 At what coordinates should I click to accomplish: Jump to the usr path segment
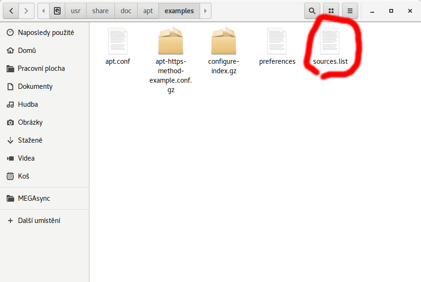[x=76, y=11]
